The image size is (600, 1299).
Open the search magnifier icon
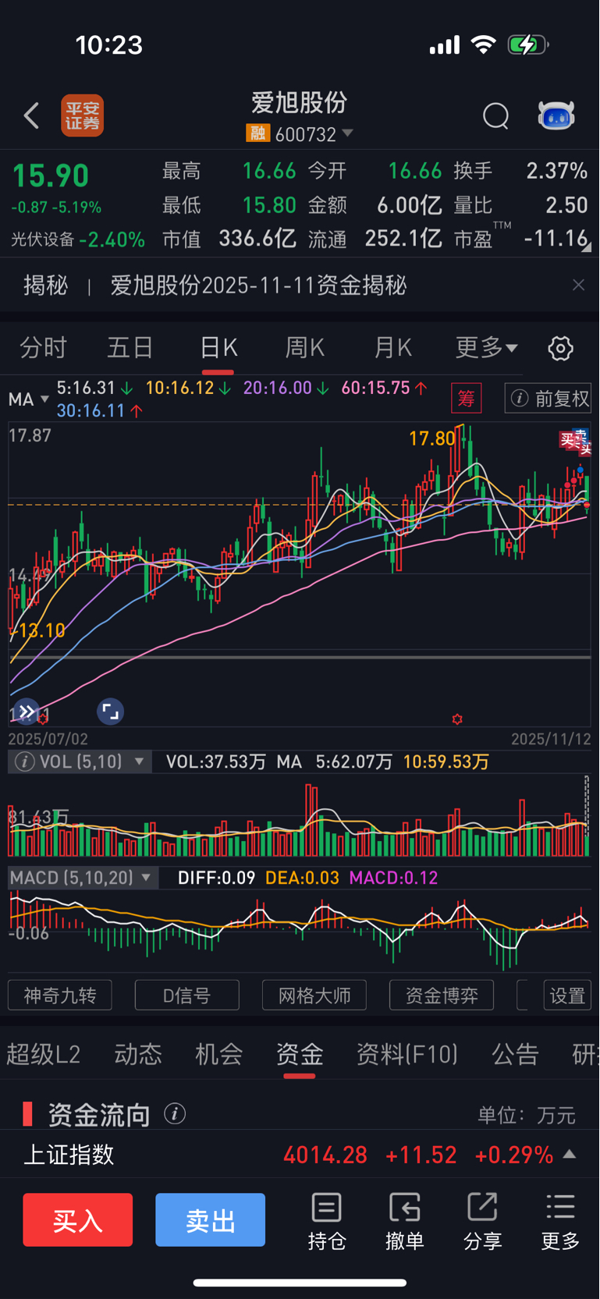pyautogui.click(x=495, y=115)
